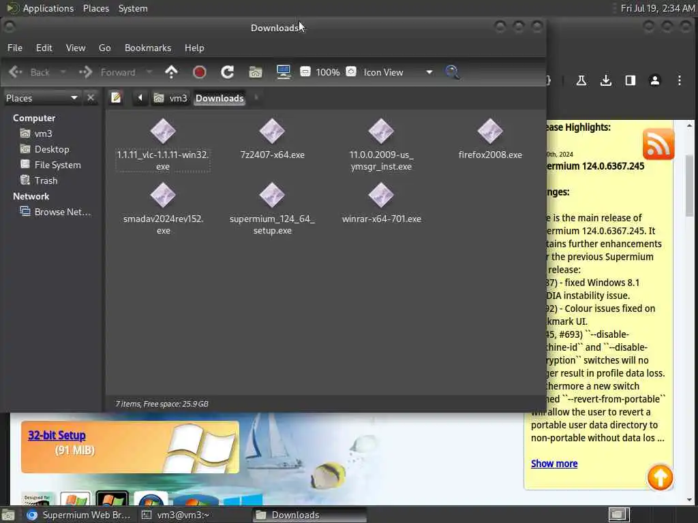
Task: Click the search magnifier icon
Action: pyautogui.click(x=452, y=72)
